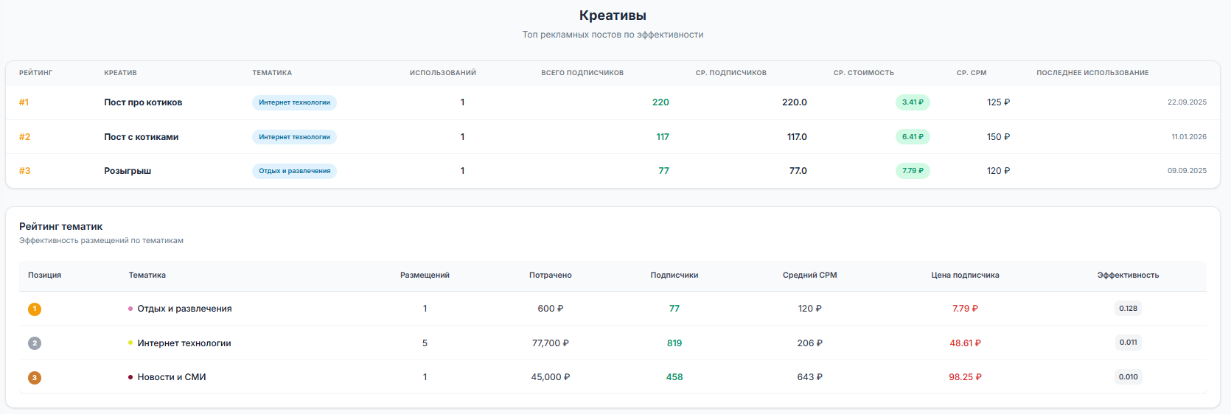Click the bronze position 3 badge
The width and height of the screenshot is (1231, 414).
[x=35, y=378]
